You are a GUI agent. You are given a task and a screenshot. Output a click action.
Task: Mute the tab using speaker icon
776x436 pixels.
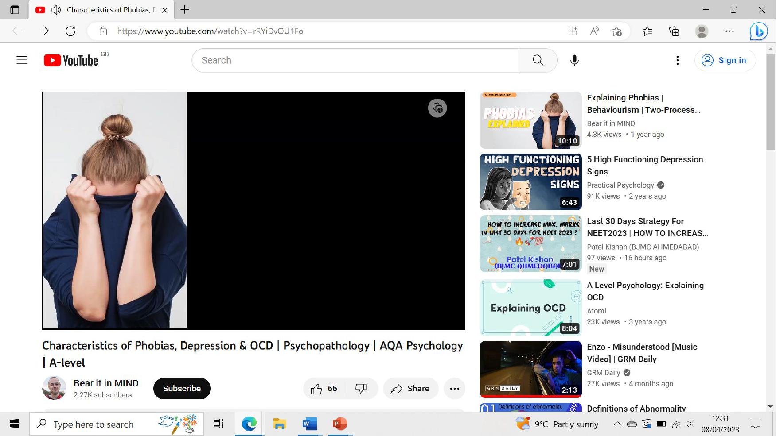pyautogui.click(x=56, y=10)
